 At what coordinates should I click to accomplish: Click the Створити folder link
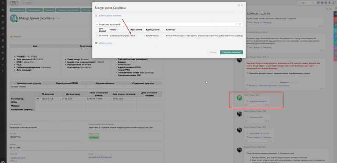tap(16, 37)
